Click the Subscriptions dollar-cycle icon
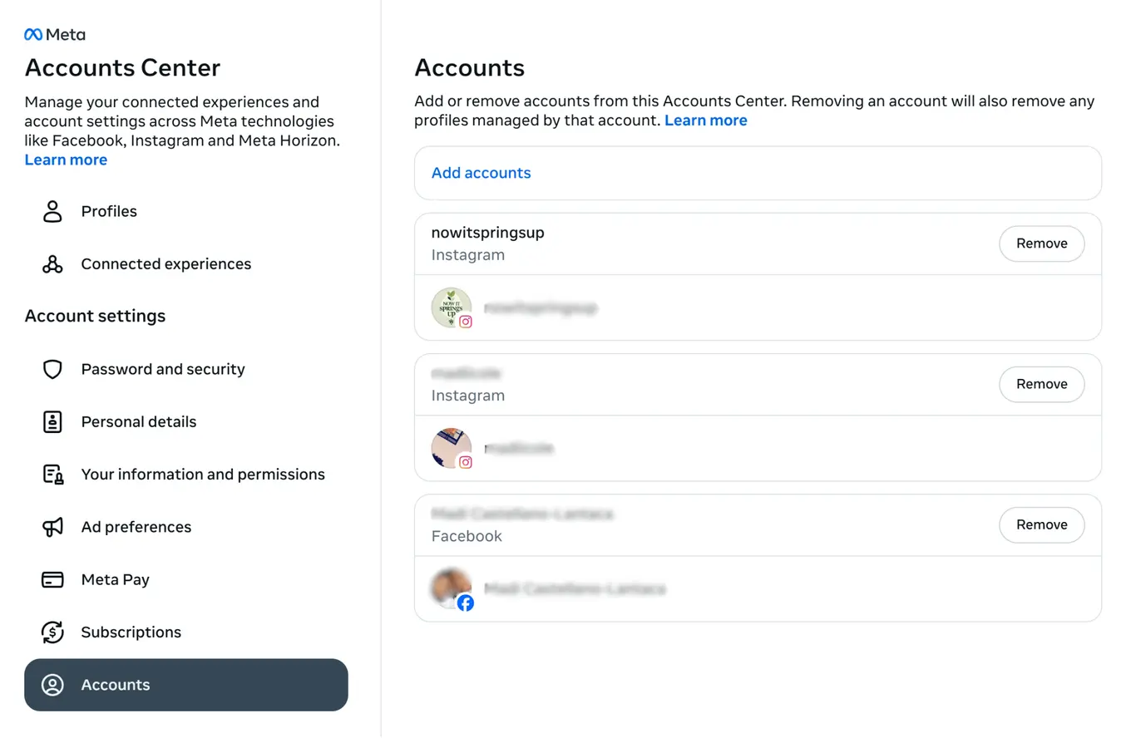The height and width of the screenshot is (738, 1131). click(x=52, y=632)
